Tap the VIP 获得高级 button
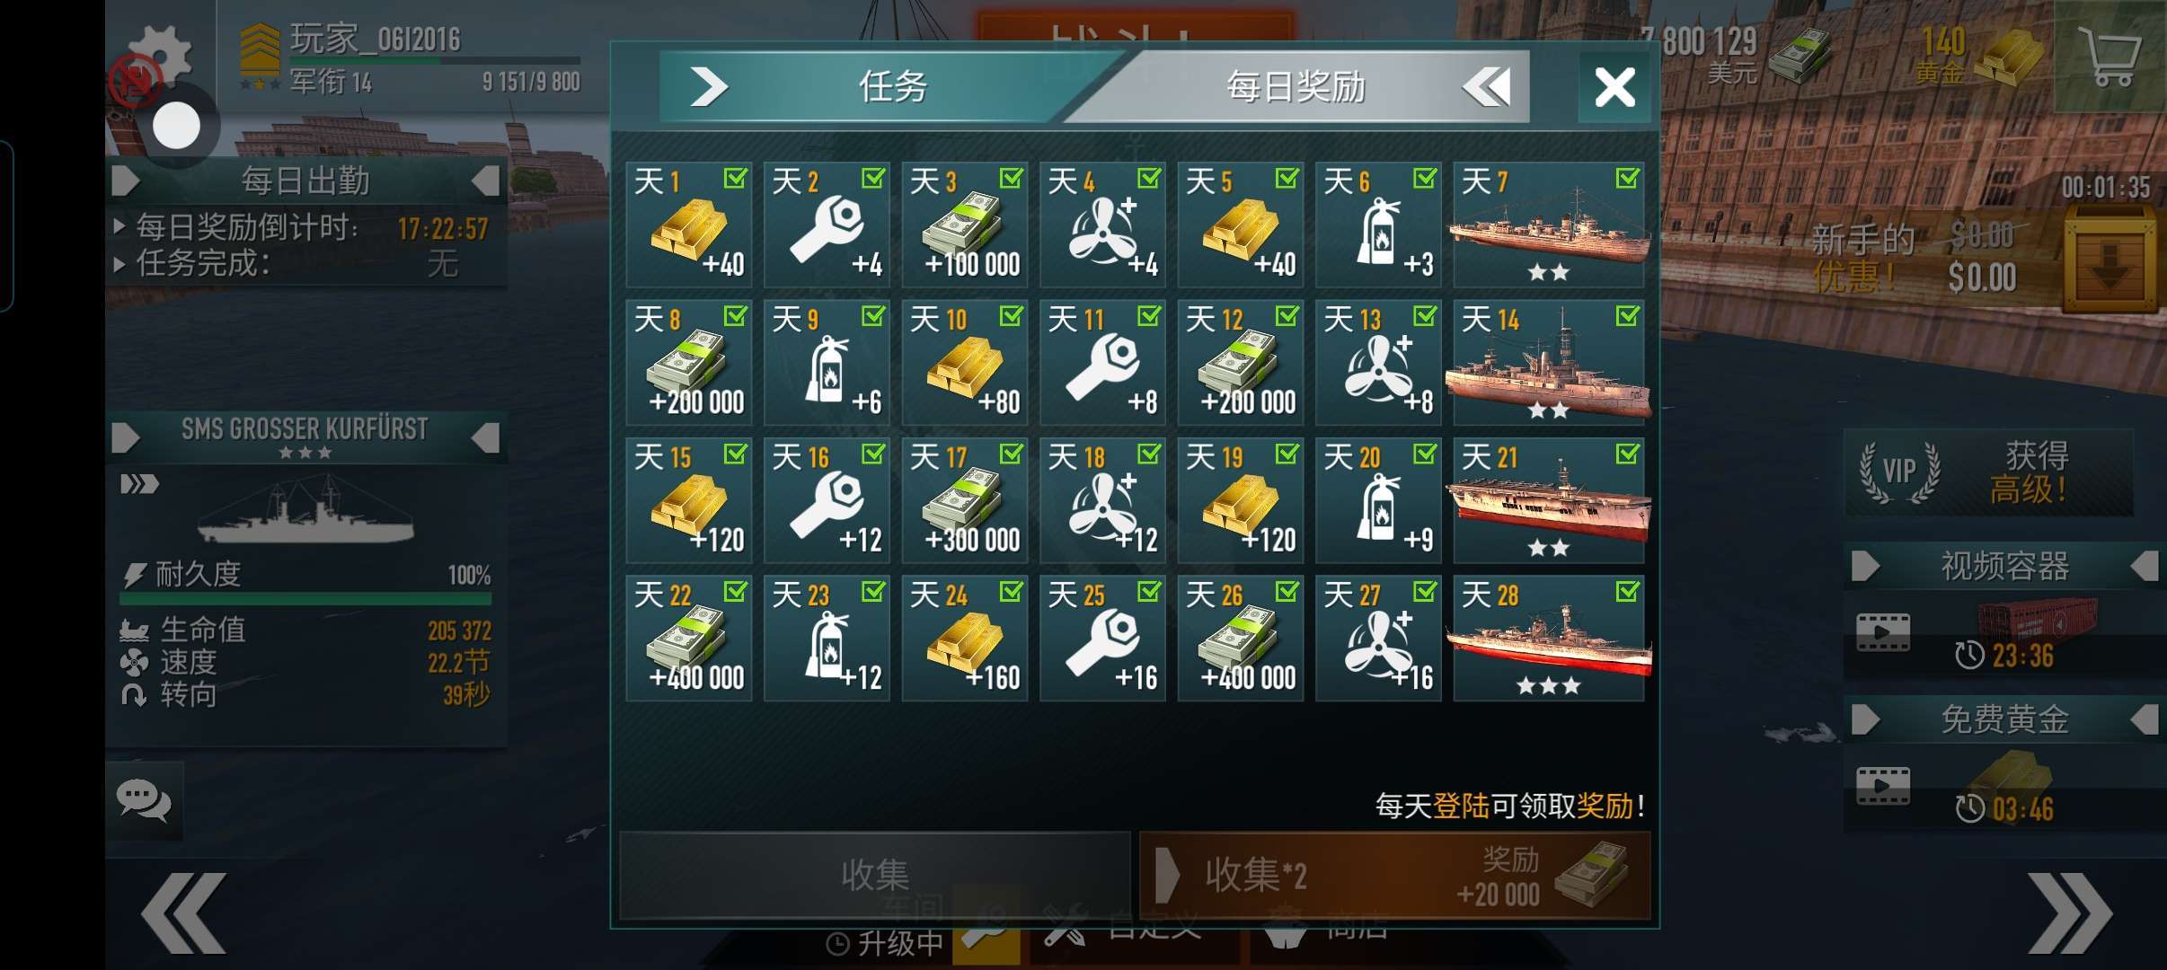2167x970 pixels. click(1988, 472)
